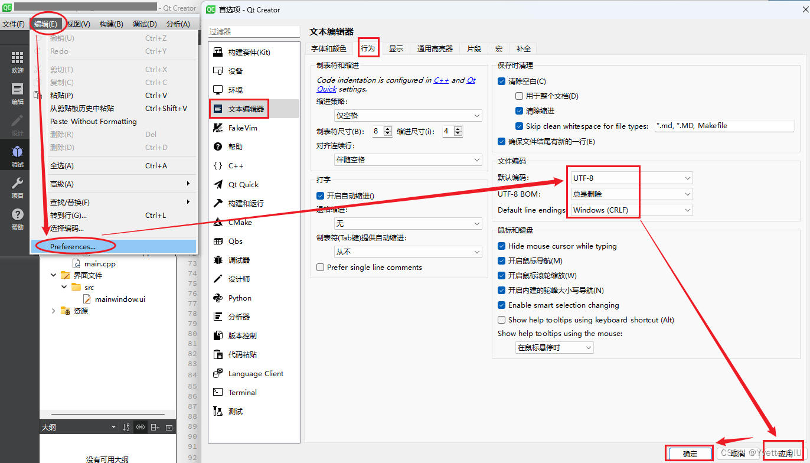Click sort alphabetically icon in 大纲 panel
The height and width of the screenshot is (463, 810).
point(126,427)
